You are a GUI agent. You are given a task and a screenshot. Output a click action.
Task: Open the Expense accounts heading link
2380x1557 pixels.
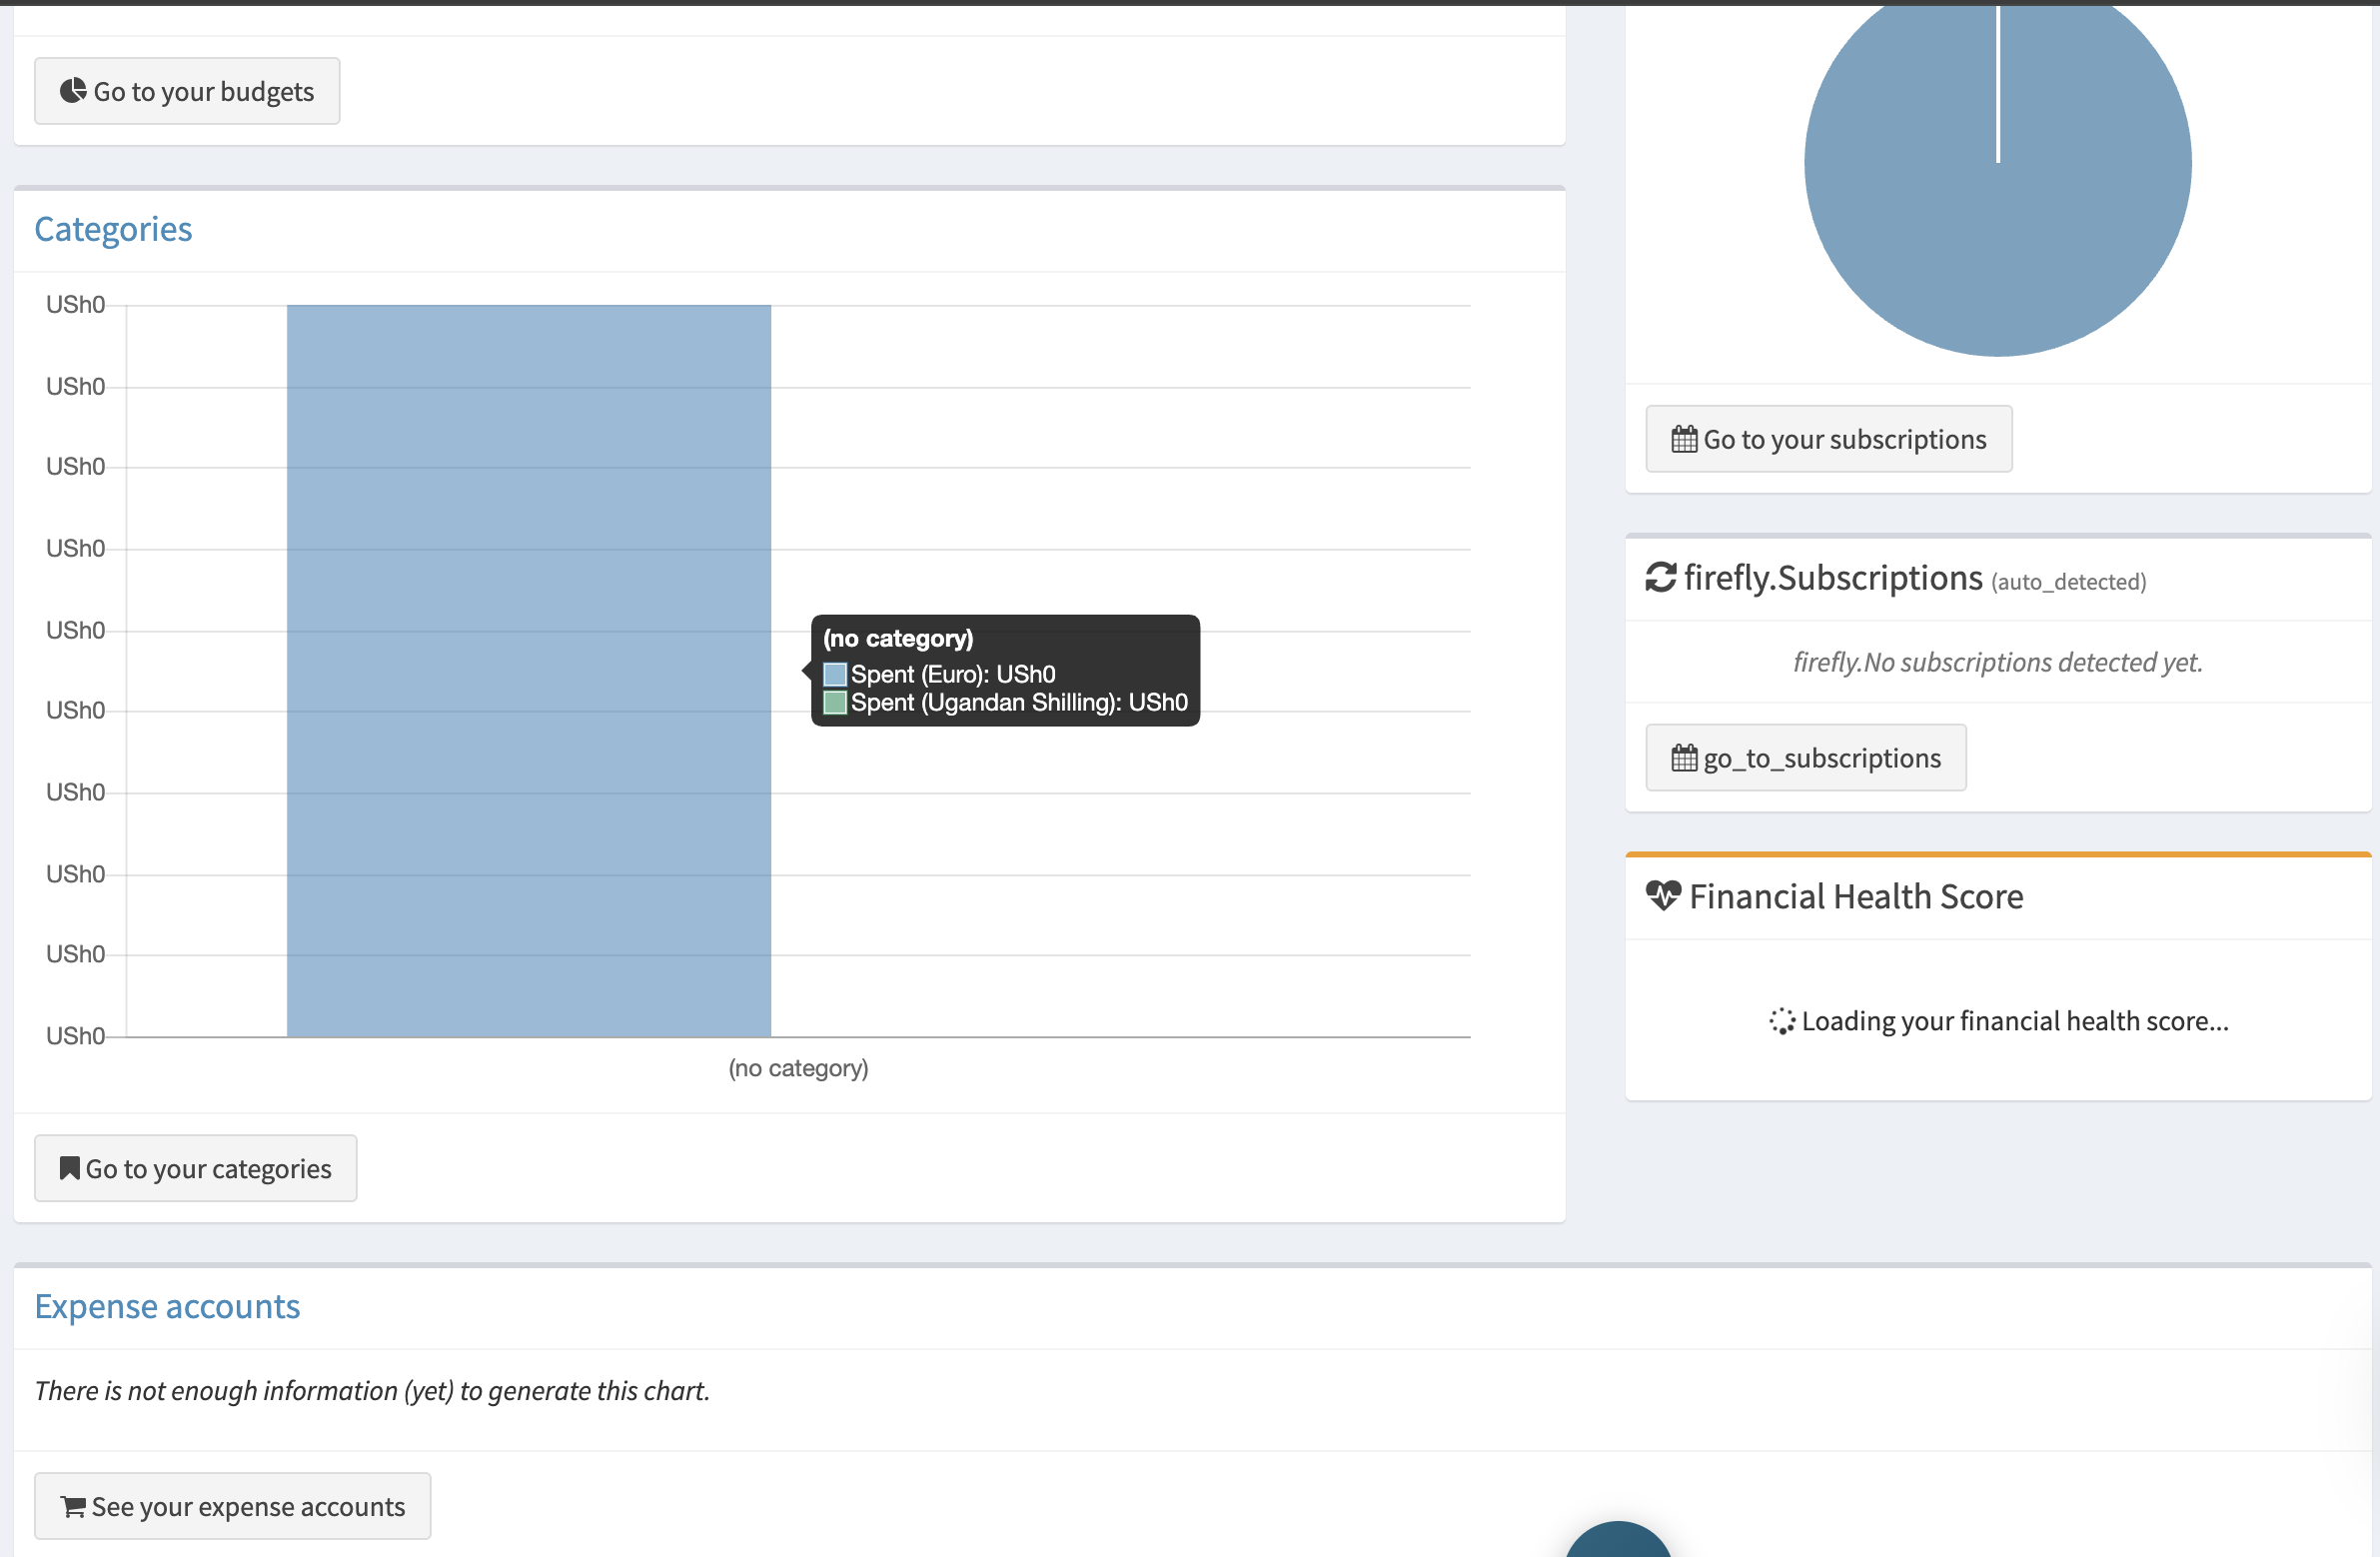coord(167,1305)
